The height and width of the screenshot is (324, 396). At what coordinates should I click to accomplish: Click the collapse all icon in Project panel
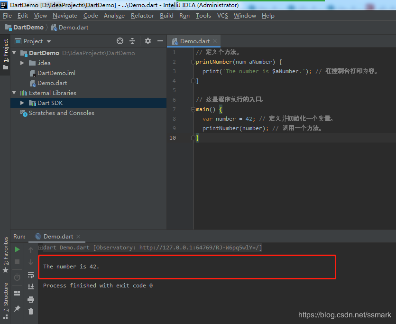pos(132,41)
